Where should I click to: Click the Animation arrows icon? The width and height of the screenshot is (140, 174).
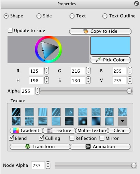click(x=88, y=146)
